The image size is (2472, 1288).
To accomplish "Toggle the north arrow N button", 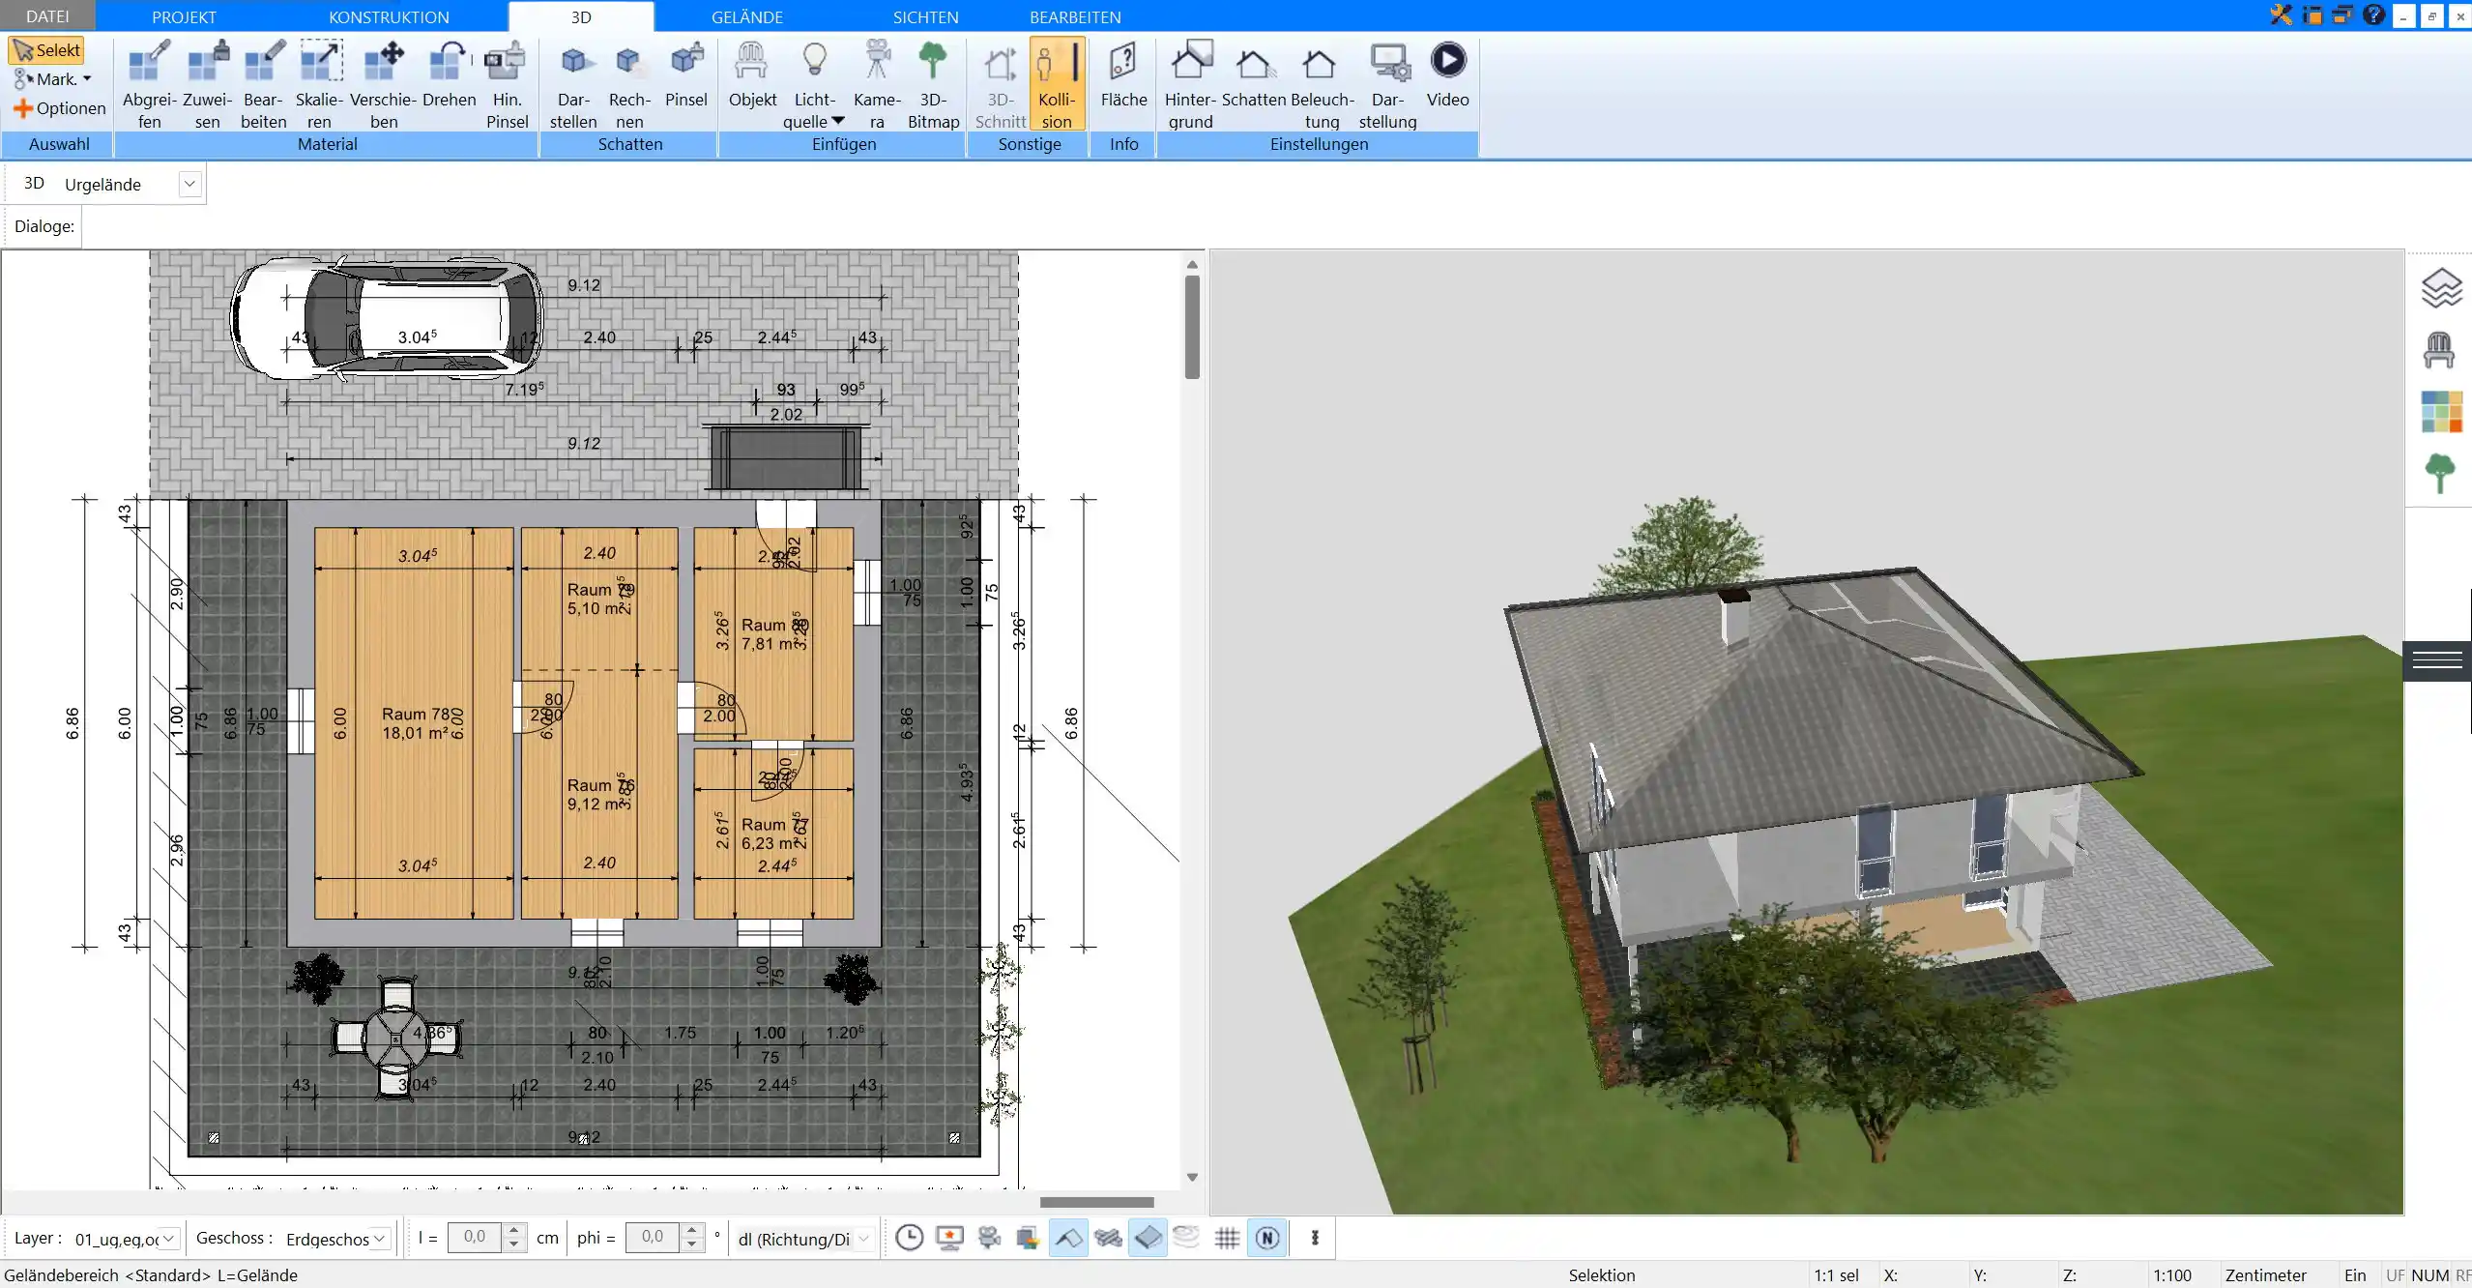I will click(x=1267, y=1238).
